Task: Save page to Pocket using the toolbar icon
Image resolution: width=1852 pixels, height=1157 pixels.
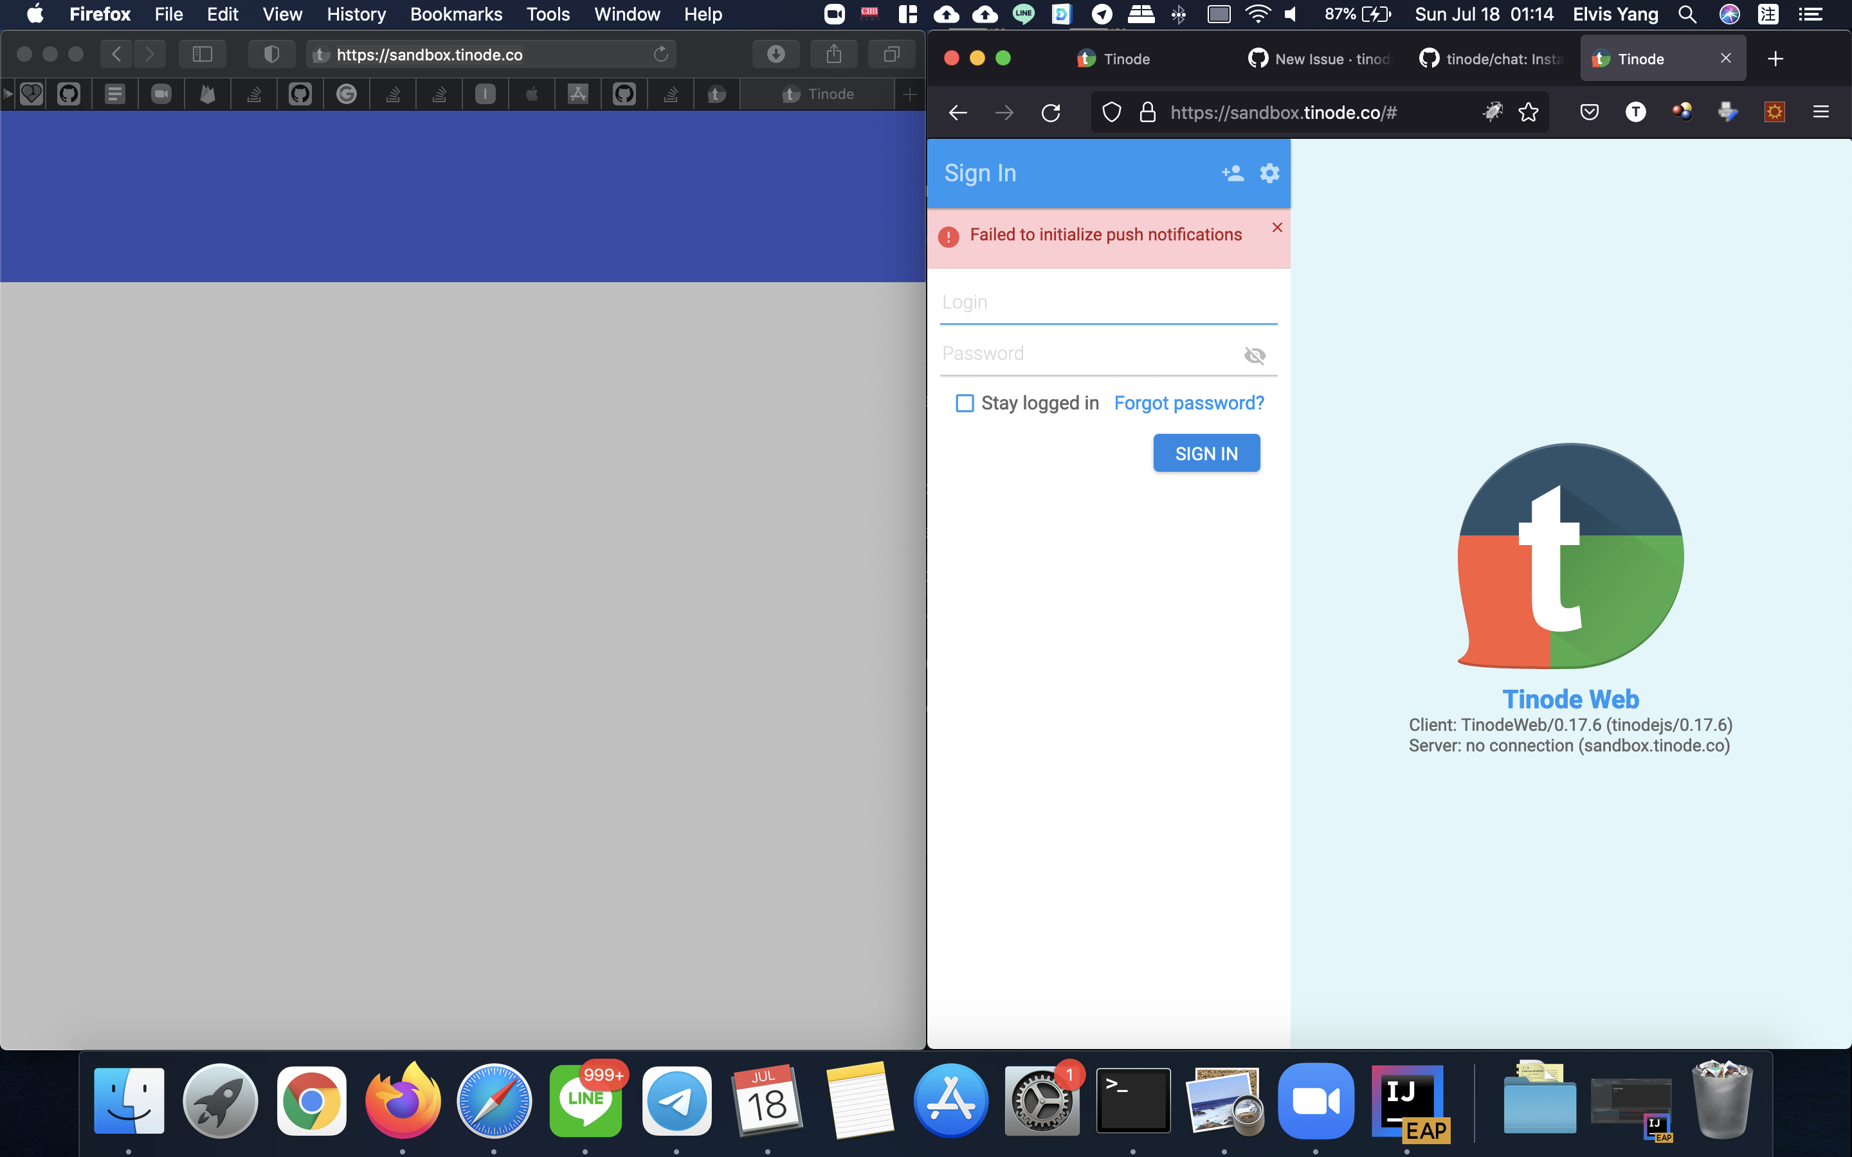Action: (1589, 112)
